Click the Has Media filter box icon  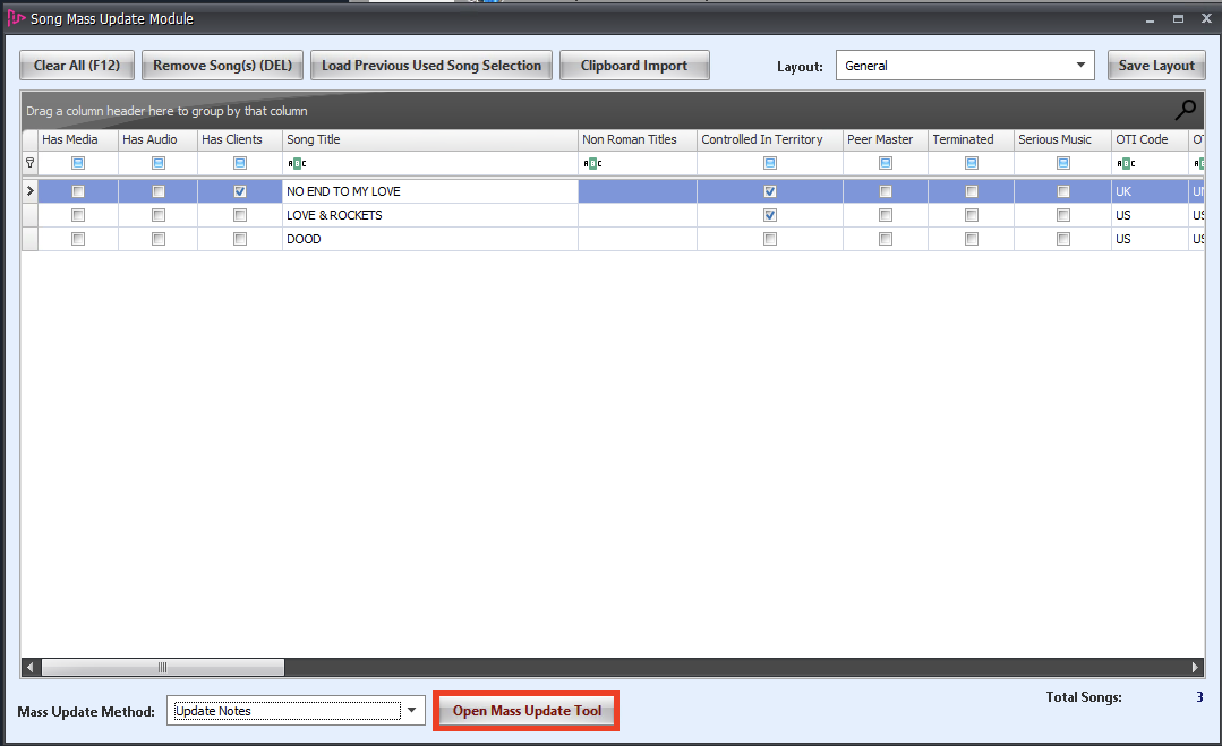pos(78,163)
